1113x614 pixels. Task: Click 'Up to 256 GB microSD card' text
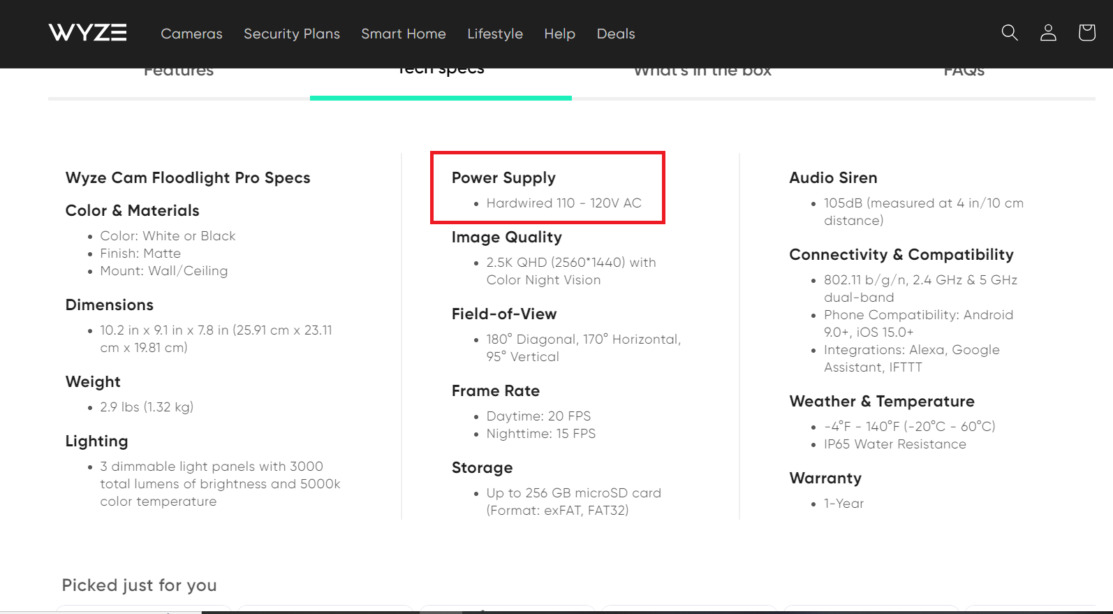pyautogui.click(x=574, y=502)
